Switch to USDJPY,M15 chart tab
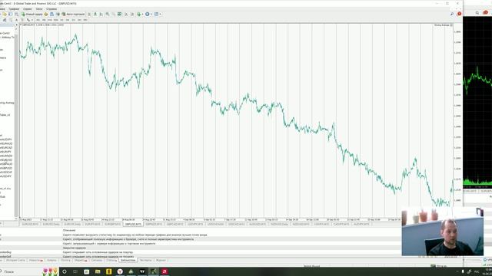 point(194,224)
